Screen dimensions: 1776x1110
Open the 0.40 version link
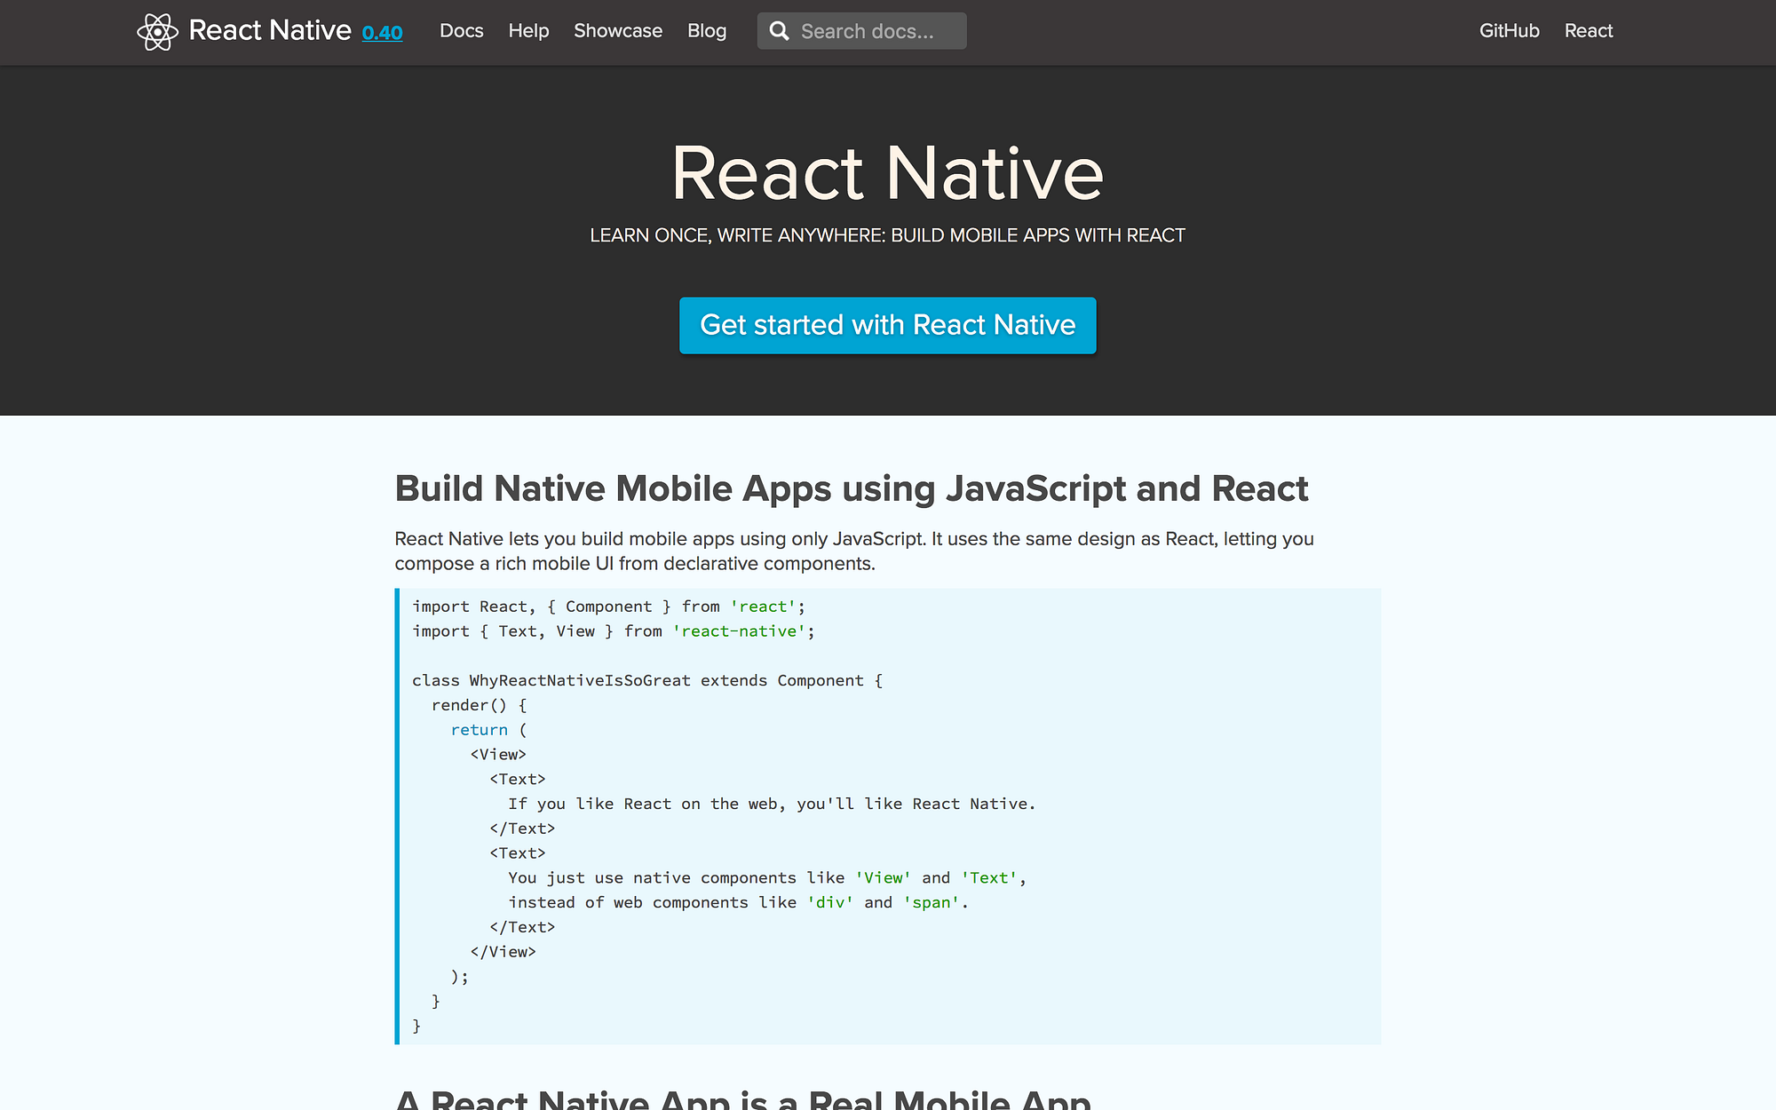click(x=382, y=34)
